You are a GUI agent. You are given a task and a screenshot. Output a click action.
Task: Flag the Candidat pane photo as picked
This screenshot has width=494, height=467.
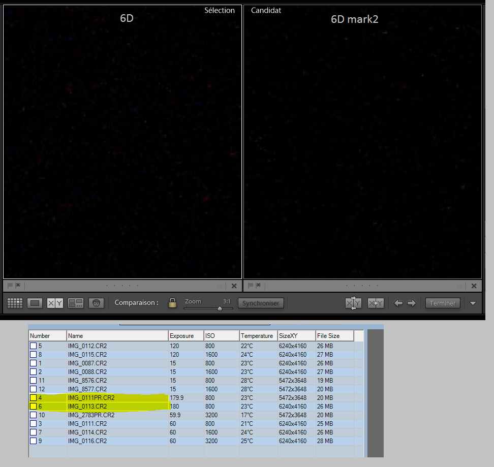click(x=251, y=285)
